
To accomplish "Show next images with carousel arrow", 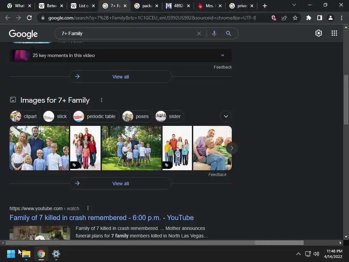I will (x=232, y=148).
